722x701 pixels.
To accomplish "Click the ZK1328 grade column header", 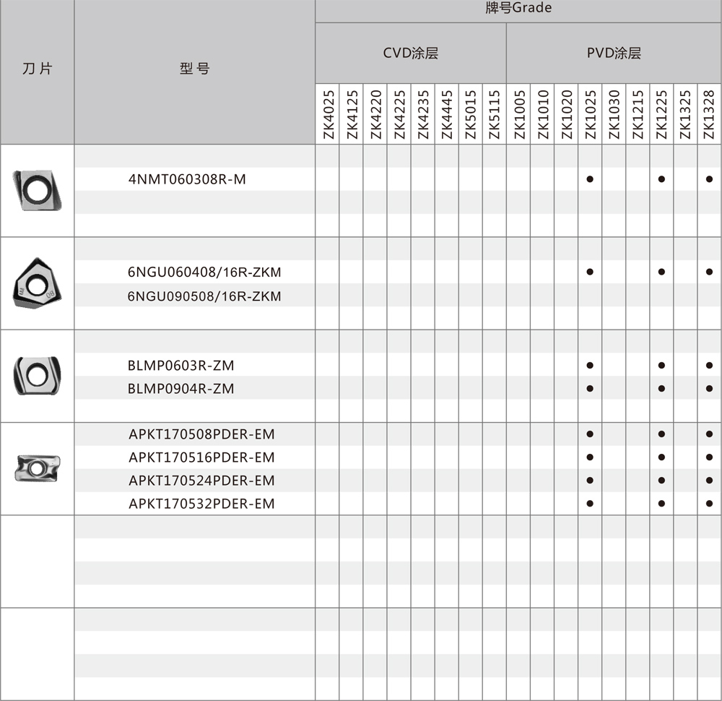I will pyautogui.click(x=709, y=113).
